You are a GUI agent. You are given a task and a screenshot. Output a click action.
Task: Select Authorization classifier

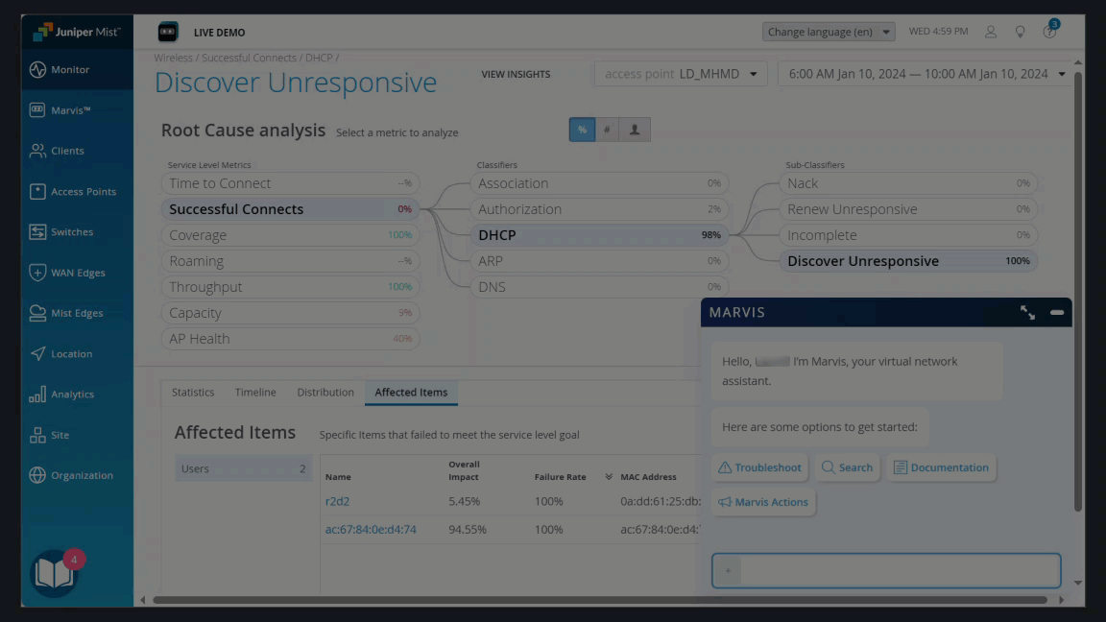599,209
